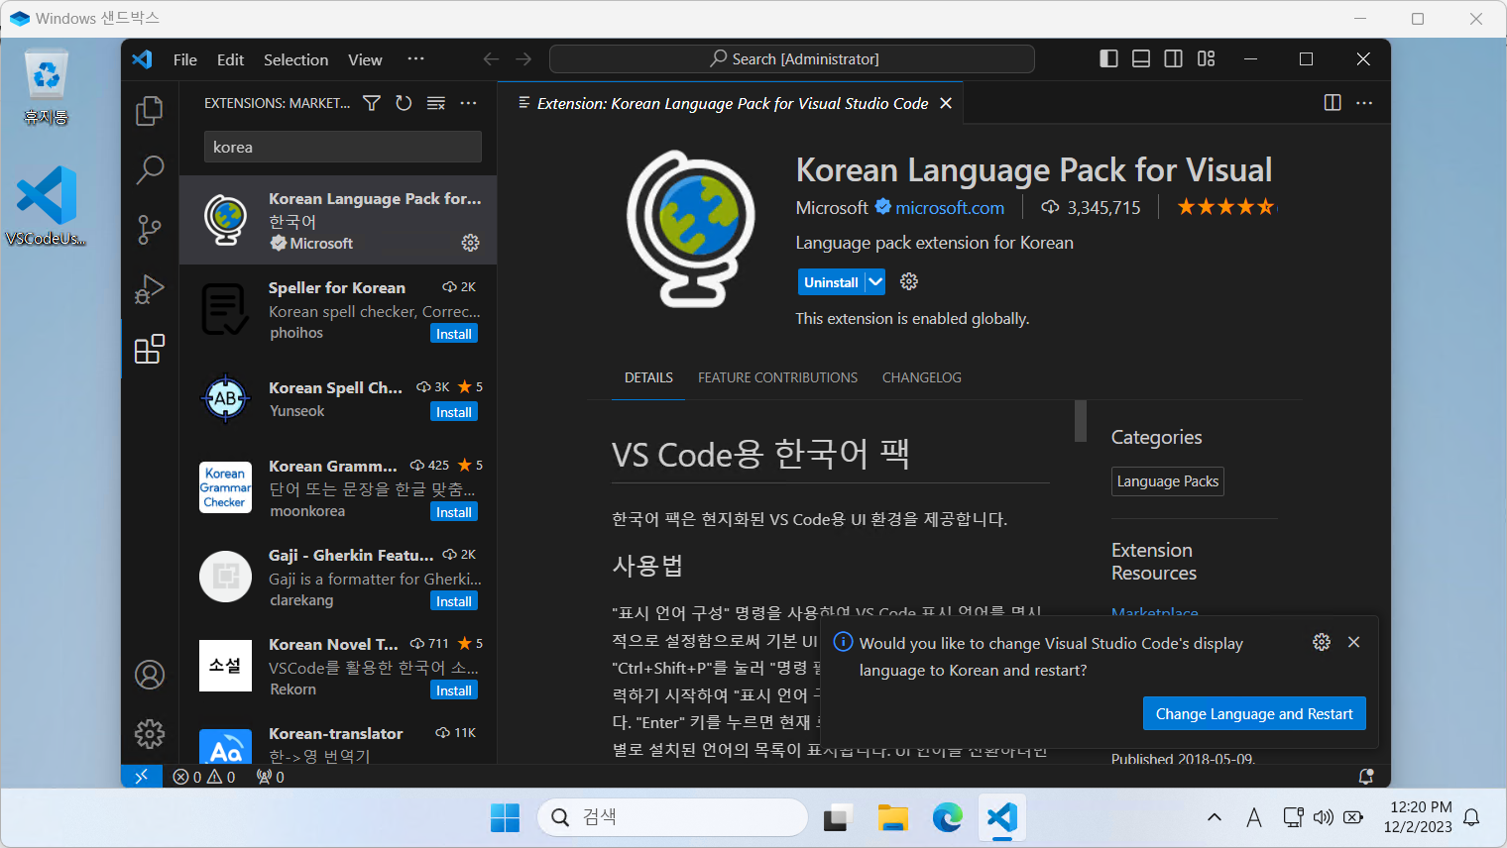Select the Details tab
The image size is (1507, 848).
(648, 377)
